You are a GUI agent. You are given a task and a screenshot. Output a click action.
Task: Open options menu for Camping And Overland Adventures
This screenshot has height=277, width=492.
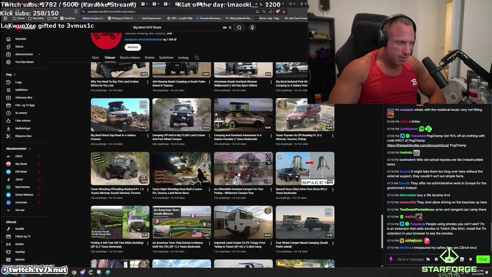coord(271,135)
